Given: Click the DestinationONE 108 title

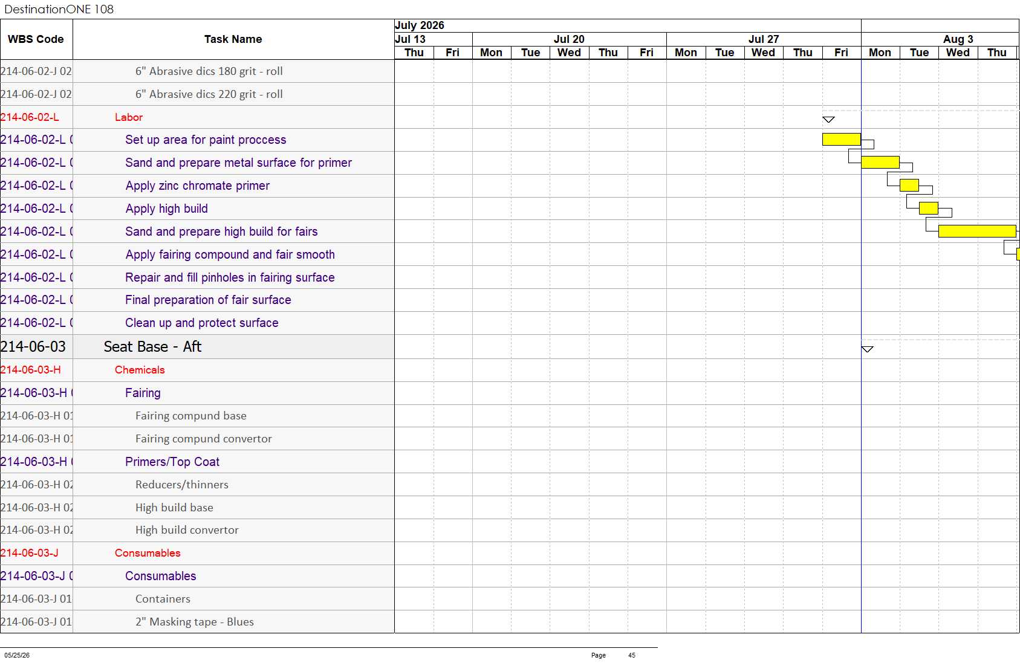Looking at the screenshot, I should tap(59, 9).
